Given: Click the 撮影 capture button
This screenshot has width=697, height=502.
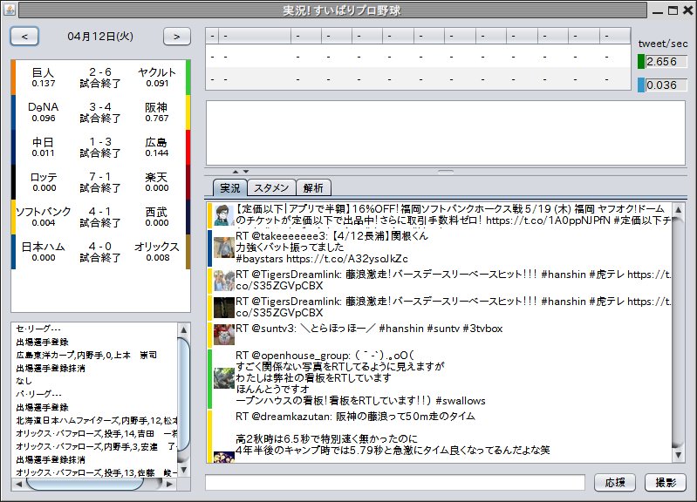Looking at the screenshot, I should (666, 483).
